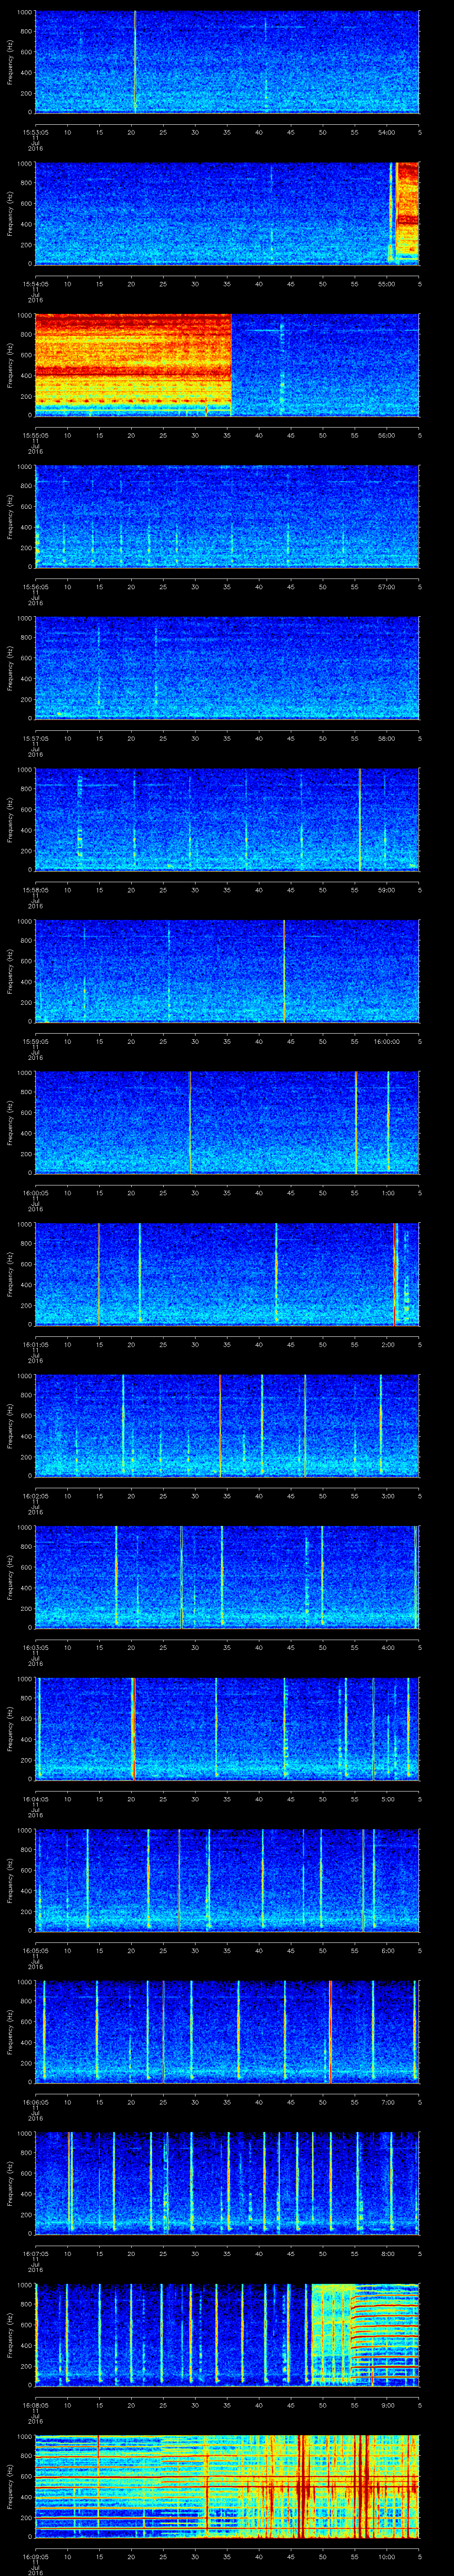Focus the spectrogram panel starting at 16:08:05

click(227, 2334)
